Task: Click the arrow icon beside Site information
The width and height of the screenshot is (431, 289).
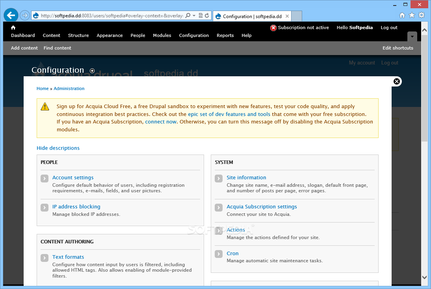Action: pos(219,179)
